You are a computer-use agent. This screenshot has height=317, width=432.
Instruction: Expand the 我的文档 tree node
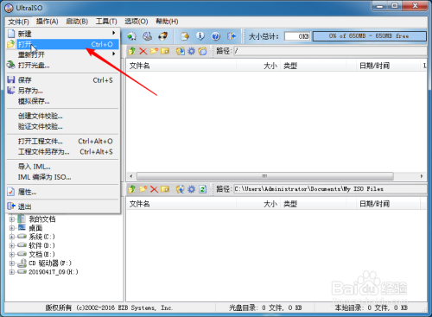[x=12, y=219]
